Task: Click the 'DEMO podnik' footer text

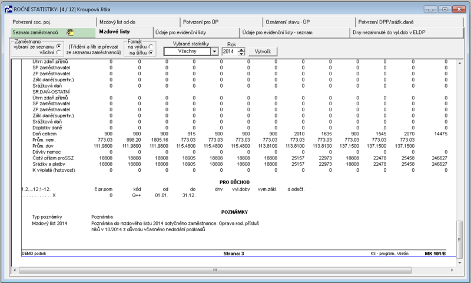Action: (34, 254)
